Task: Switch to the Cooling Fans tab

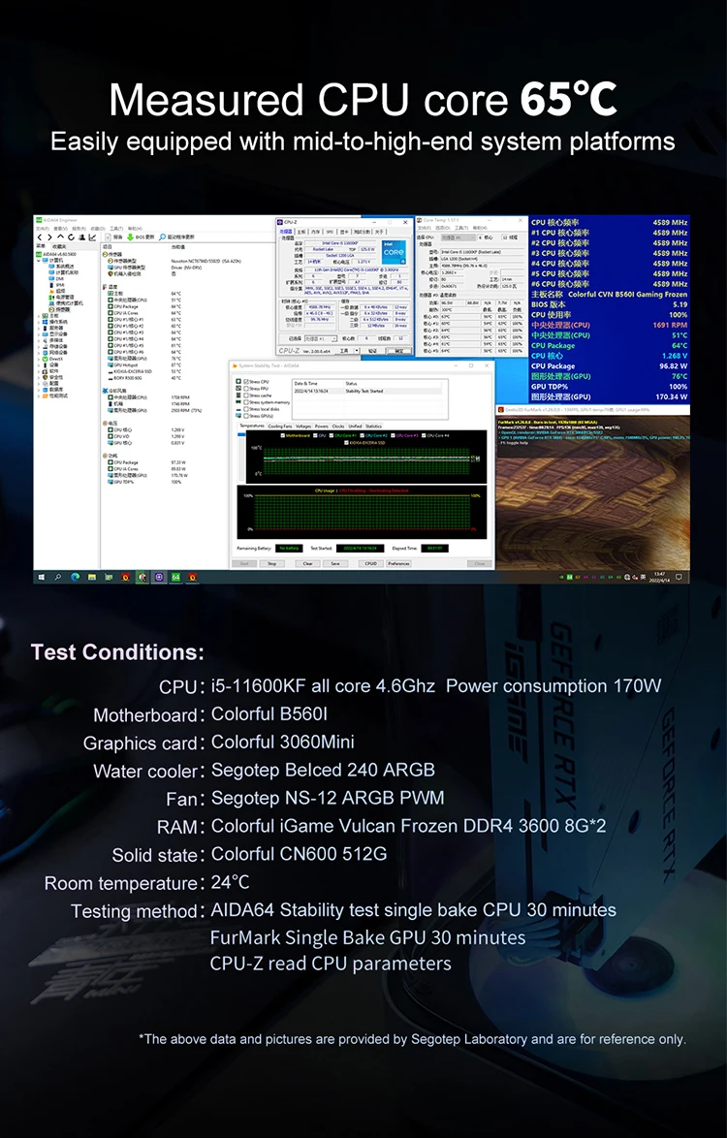Action: (x=280, y=427)
